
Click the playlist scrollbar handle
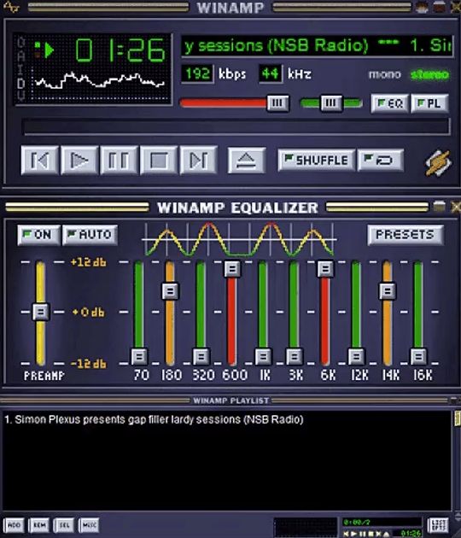click(x=458, y=419)
